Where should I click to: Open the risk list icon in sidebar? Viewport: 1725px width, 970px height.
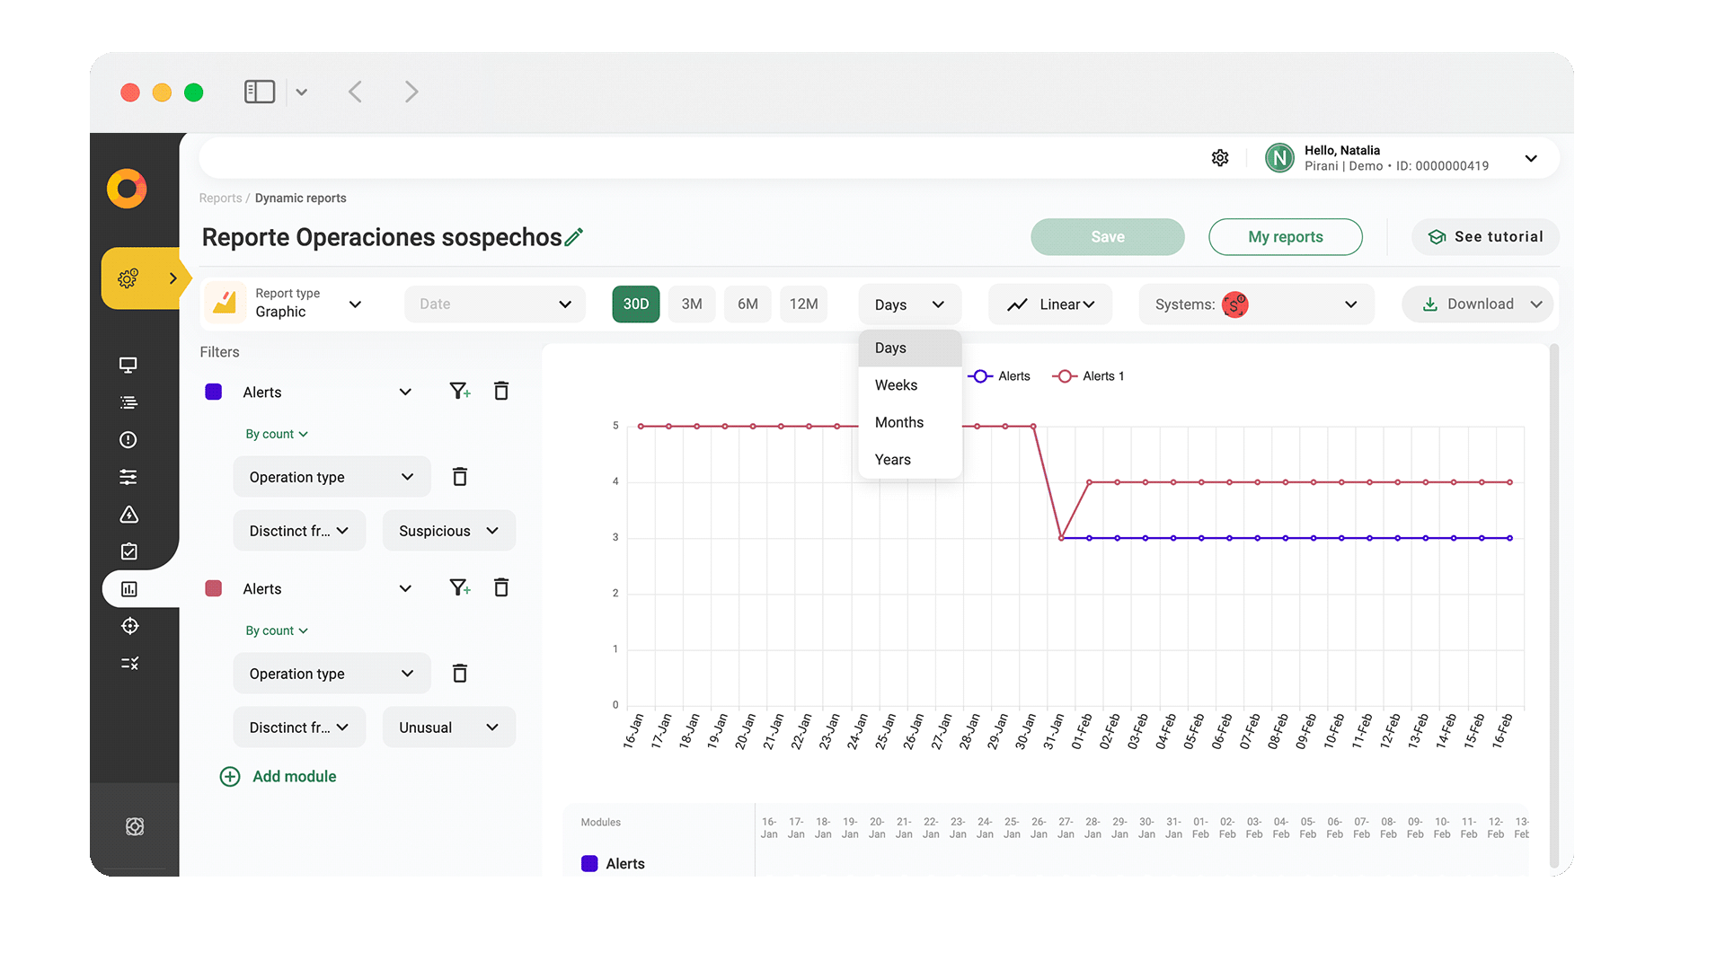tap(128, 402)
